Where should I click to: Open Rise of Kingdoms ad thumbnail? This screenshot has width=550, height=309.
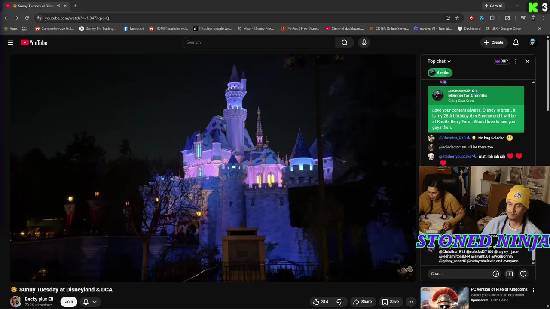click(444, 297)
